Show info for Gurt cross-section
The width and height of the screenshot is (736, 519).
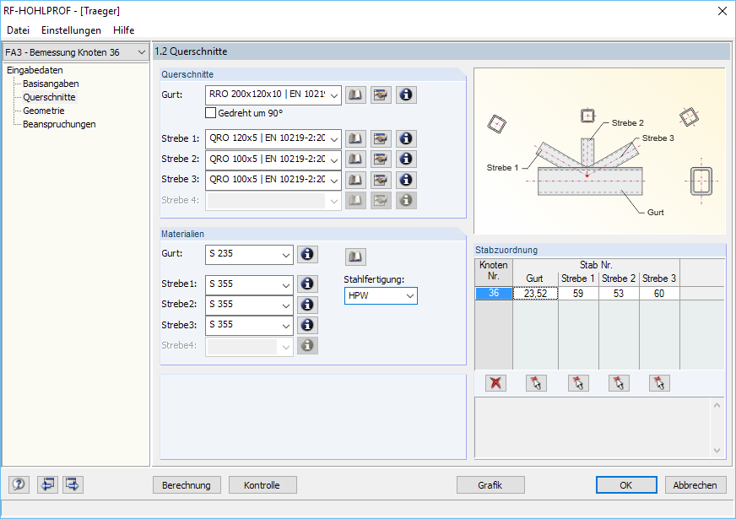406,95
